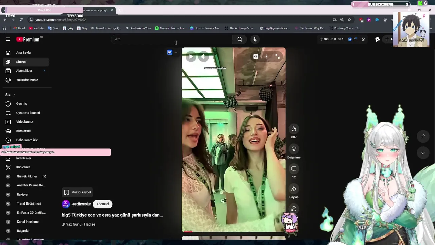Go to previous short arrow
The height and width of the screenshot is (245, 435).
click(423, 136)
